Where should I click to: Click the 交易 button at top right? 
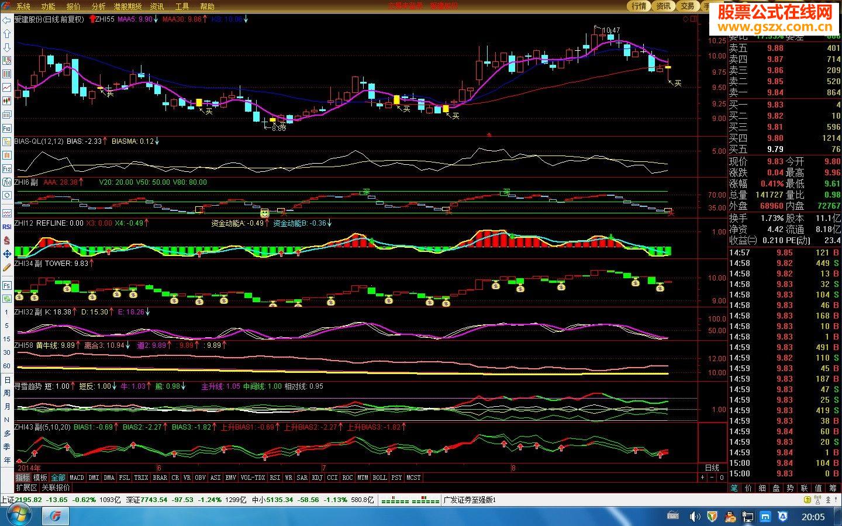tap(688, 6)
